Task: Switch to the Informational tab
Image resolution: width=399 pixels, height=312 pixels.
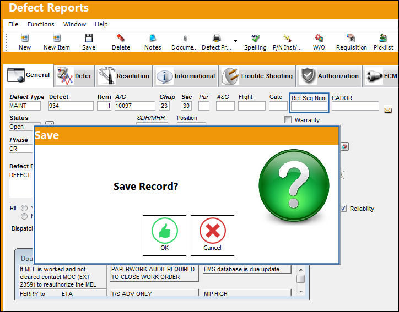Action: pos(186,76)
